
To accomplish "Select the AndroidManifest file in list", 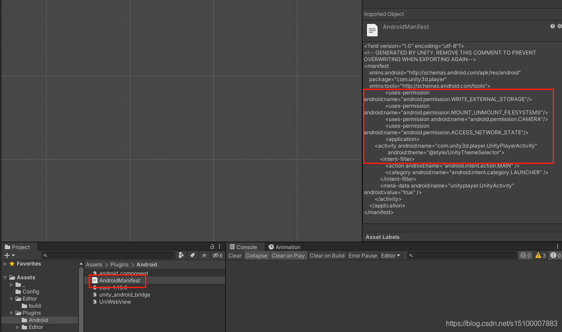I will click(120, 281).
